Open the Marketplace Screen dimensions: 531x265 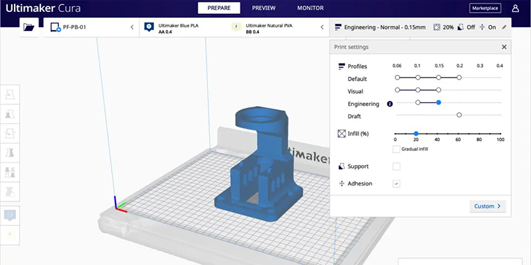tap(486, 8)
